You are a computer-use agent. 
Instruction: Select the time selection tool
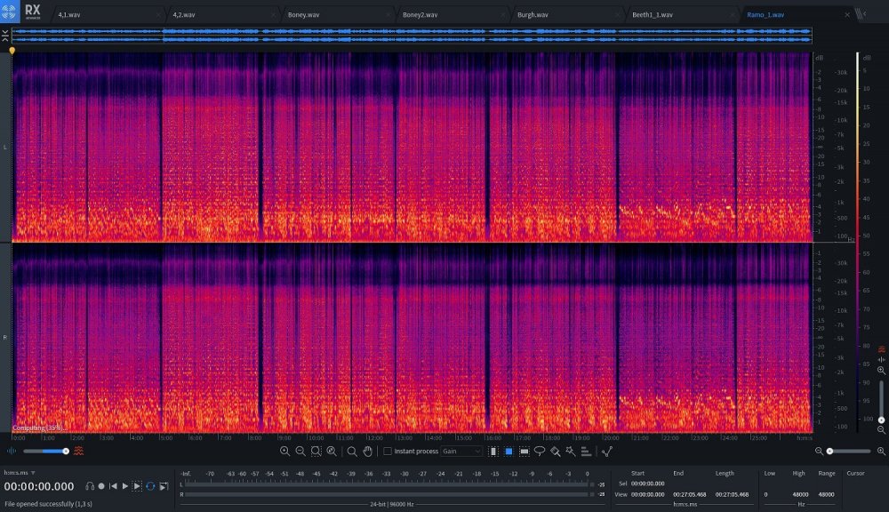(493, 452)
